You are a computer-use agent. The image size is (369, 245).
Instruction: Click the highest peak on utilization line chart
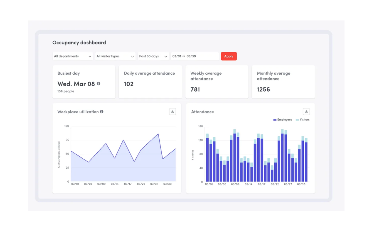(x=158, y=134)
